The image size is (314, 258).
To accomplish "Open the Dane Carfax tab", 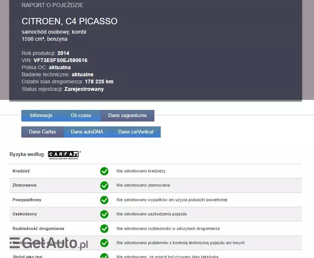I will pos(42,132).
